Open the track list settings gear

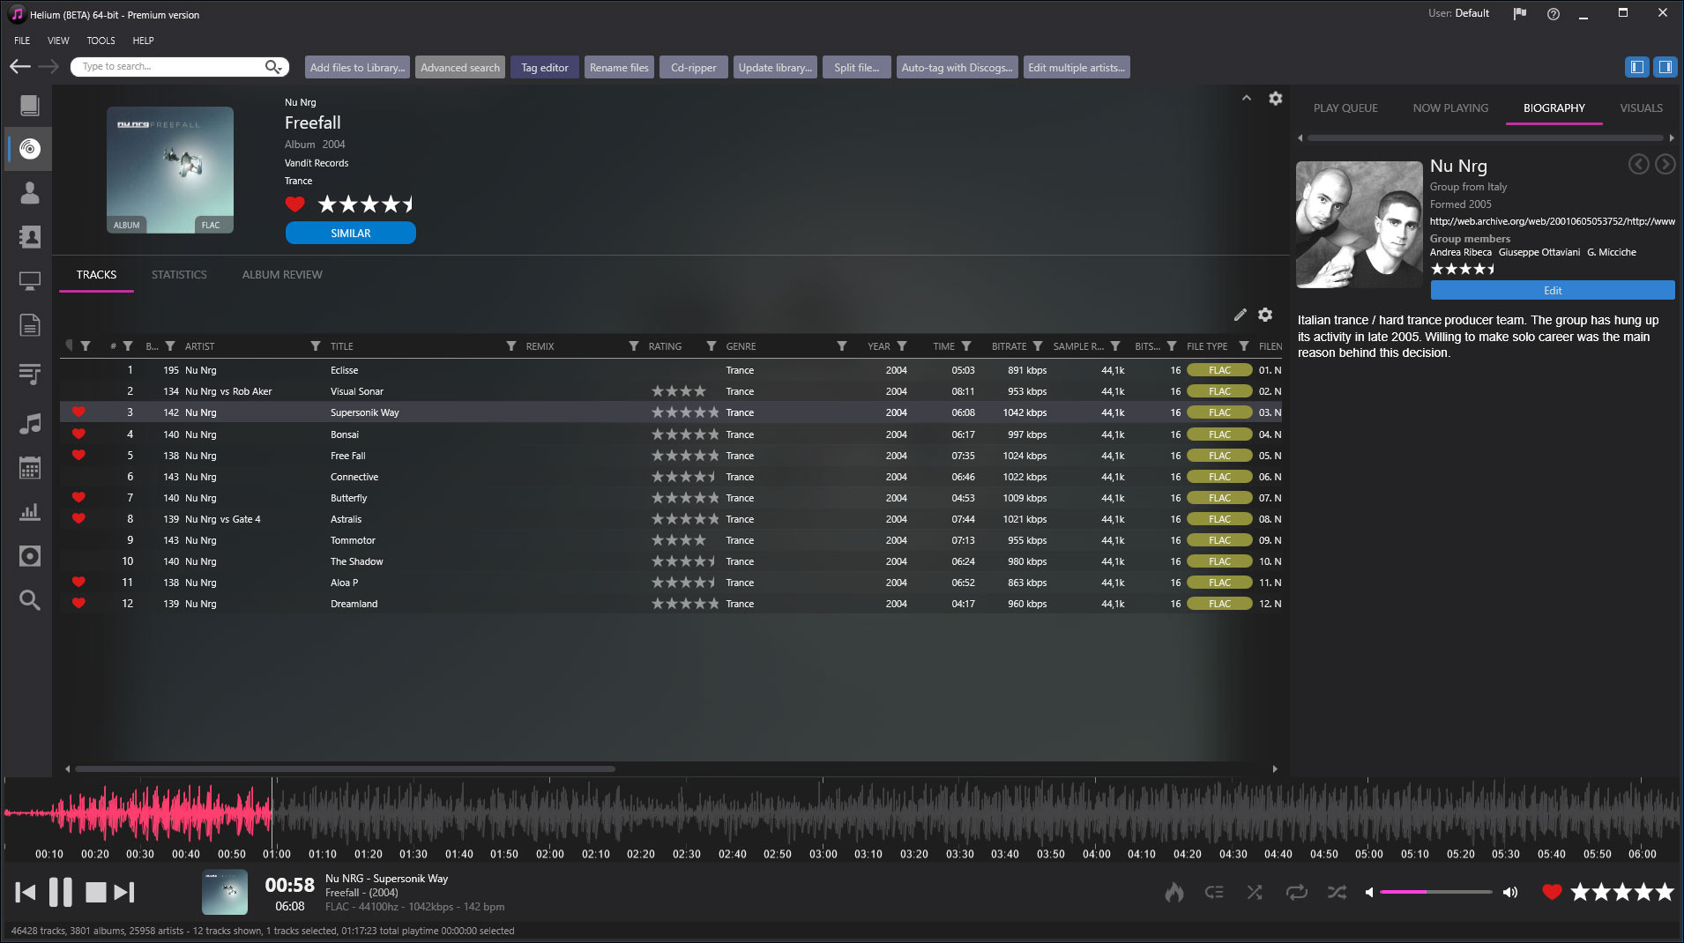point(1265,315)
